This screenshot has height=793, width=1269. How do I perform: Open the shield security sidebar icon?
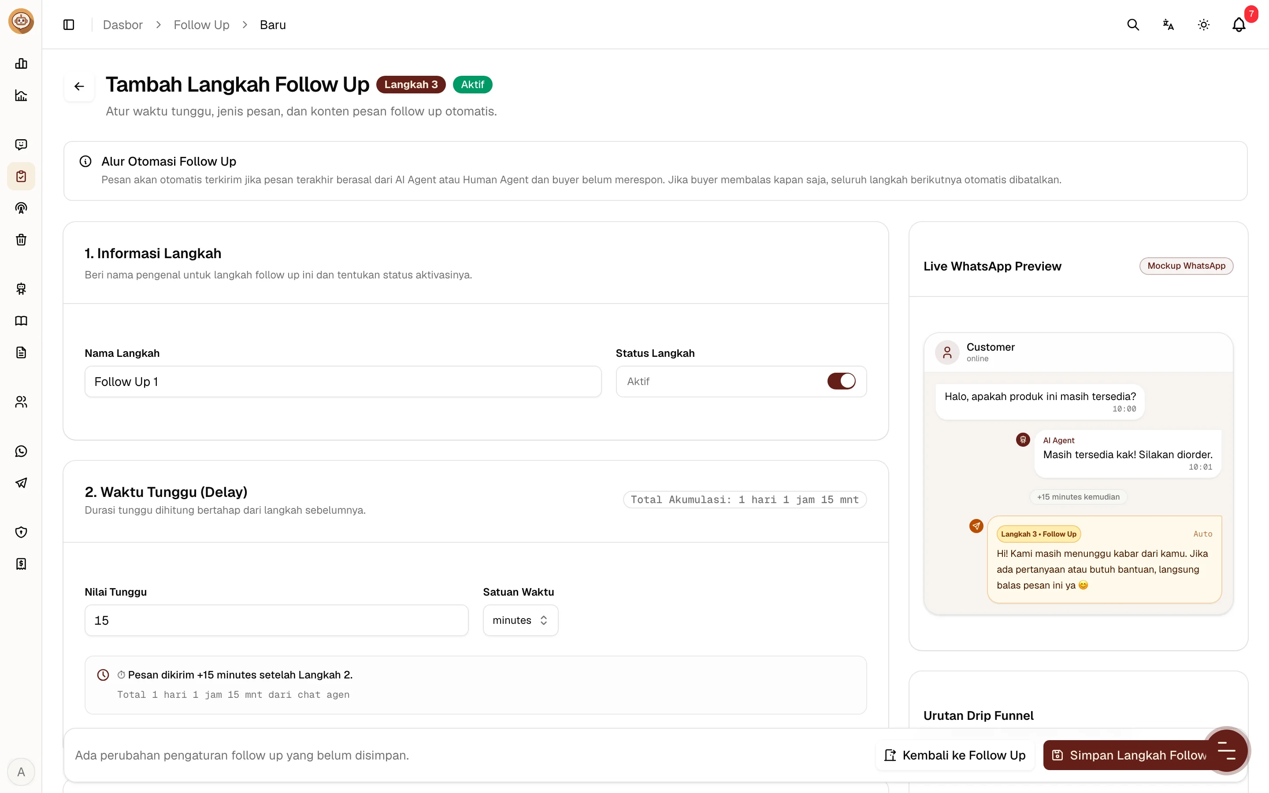click(21, 532)
